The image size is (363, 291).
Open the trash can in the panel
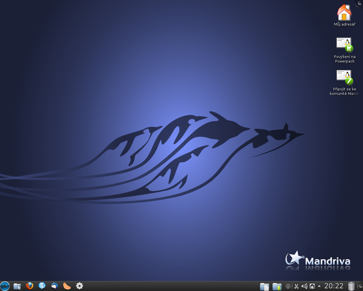351,286
